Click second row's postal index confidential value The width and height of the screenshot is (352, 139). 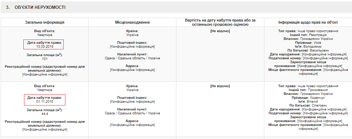[x=132, y=102]
